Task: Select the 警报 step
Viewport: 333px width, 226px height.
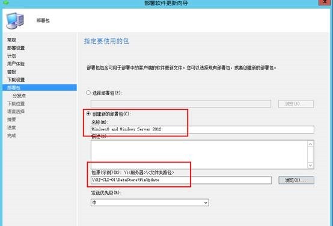Action: click(11, 72)
